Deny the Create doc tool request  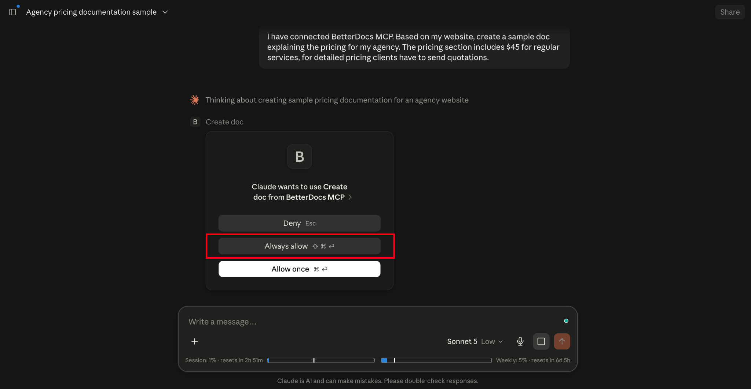tap(300, 223)
